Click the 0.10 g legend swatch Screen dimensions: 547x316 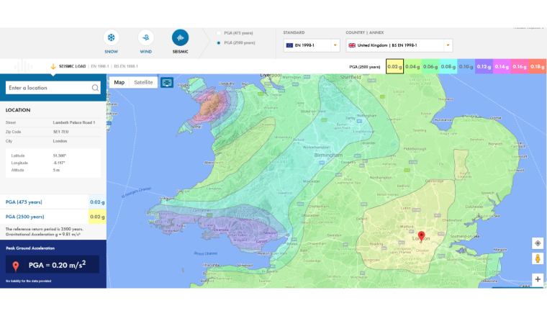pos(466,66)
